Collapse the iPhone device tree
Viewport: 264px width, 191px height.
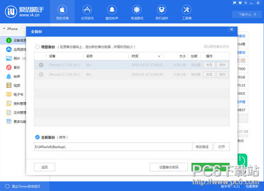pos(4,29)
